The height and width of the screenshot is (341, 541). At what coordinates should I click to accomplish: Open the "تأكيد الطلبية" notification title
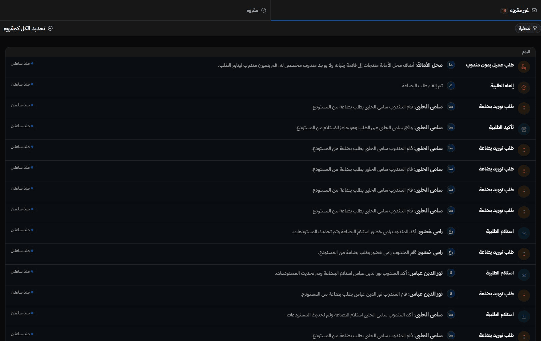pos(501,127)
